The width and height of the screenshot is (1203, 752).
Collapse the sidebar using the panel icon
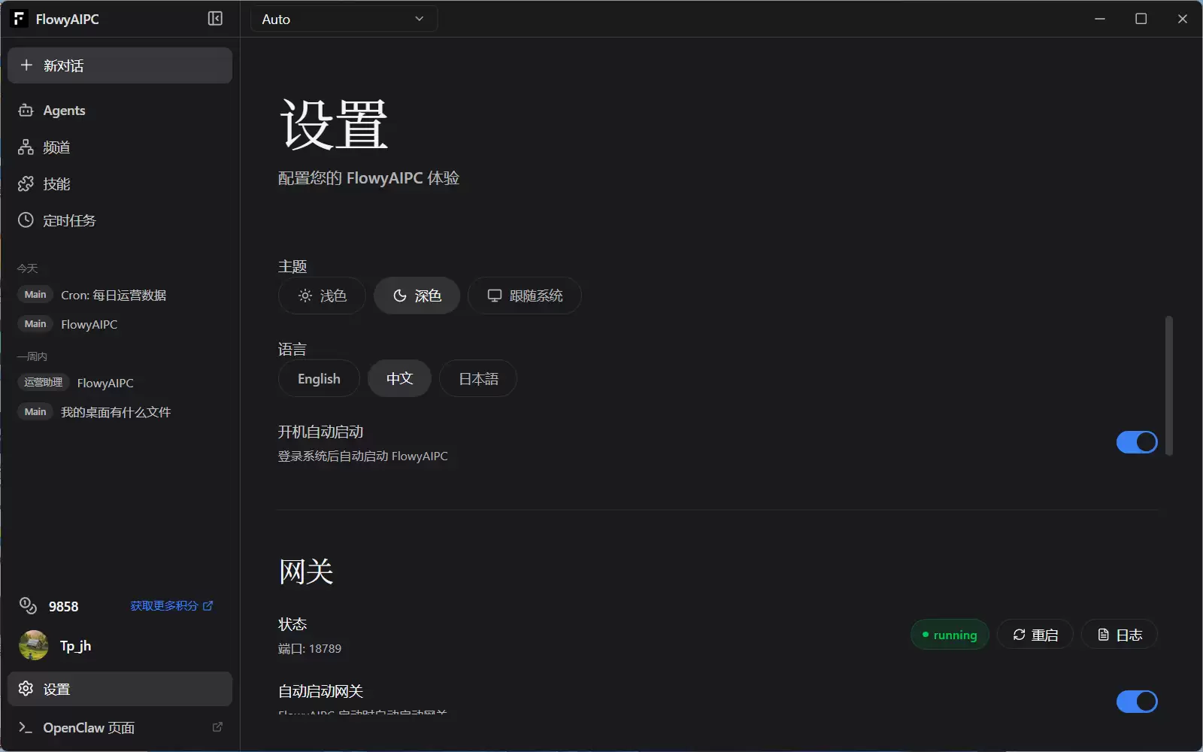[215, 19]
